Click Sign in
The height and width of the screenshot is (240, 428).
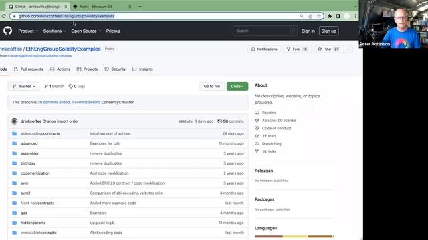tap(308, 31)
